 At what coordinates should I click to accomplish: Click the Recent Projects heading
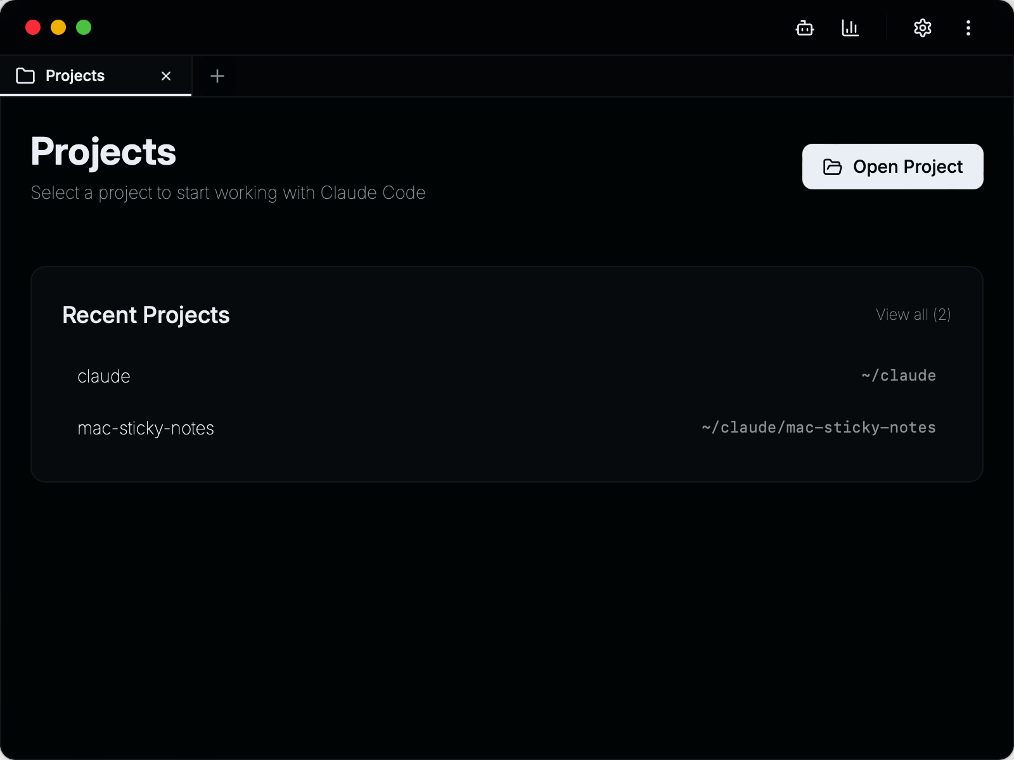(146, 315)
